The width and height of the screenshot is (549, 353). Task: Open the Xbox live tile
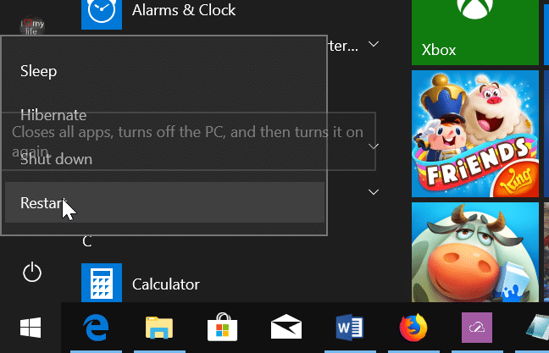tap(475, 32)
